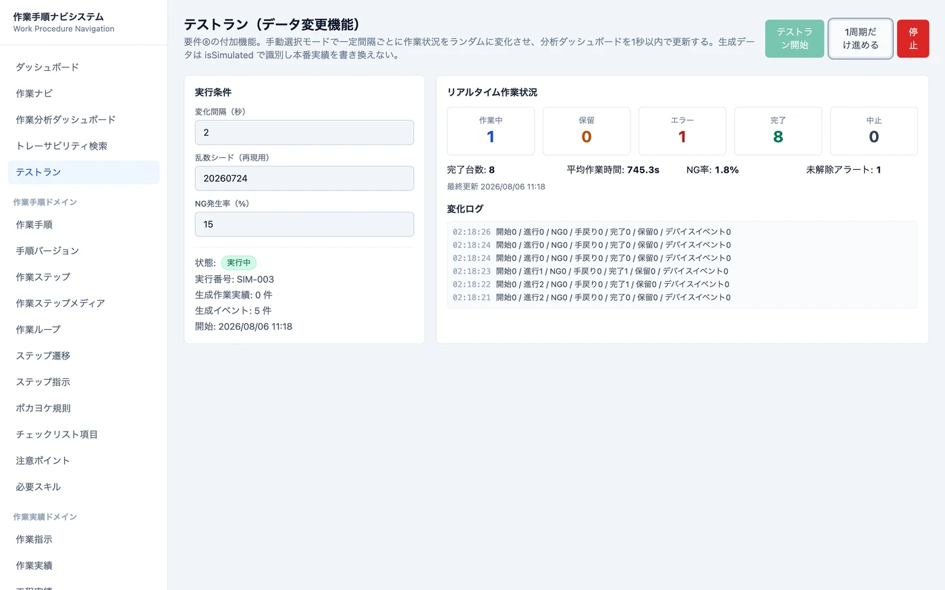Advance one cycle with 1周期だけ進める
945x590 pixels.
pyautogui.click(x=861, y=38)
